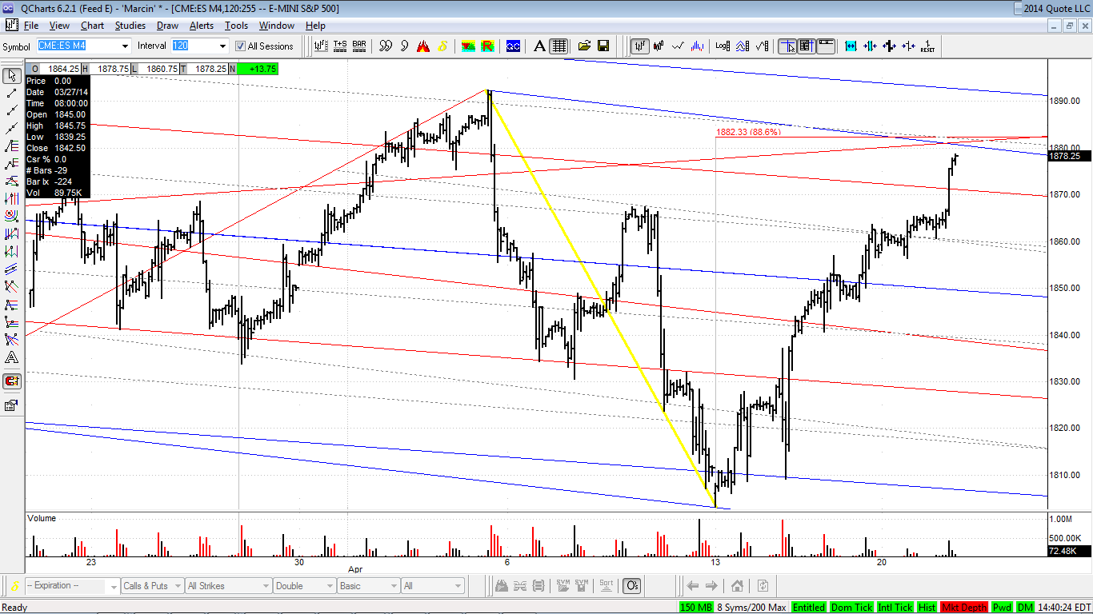Click the home icon in bottom toolbar
This screenshot has height=614, width=1093.
[737, 586]
